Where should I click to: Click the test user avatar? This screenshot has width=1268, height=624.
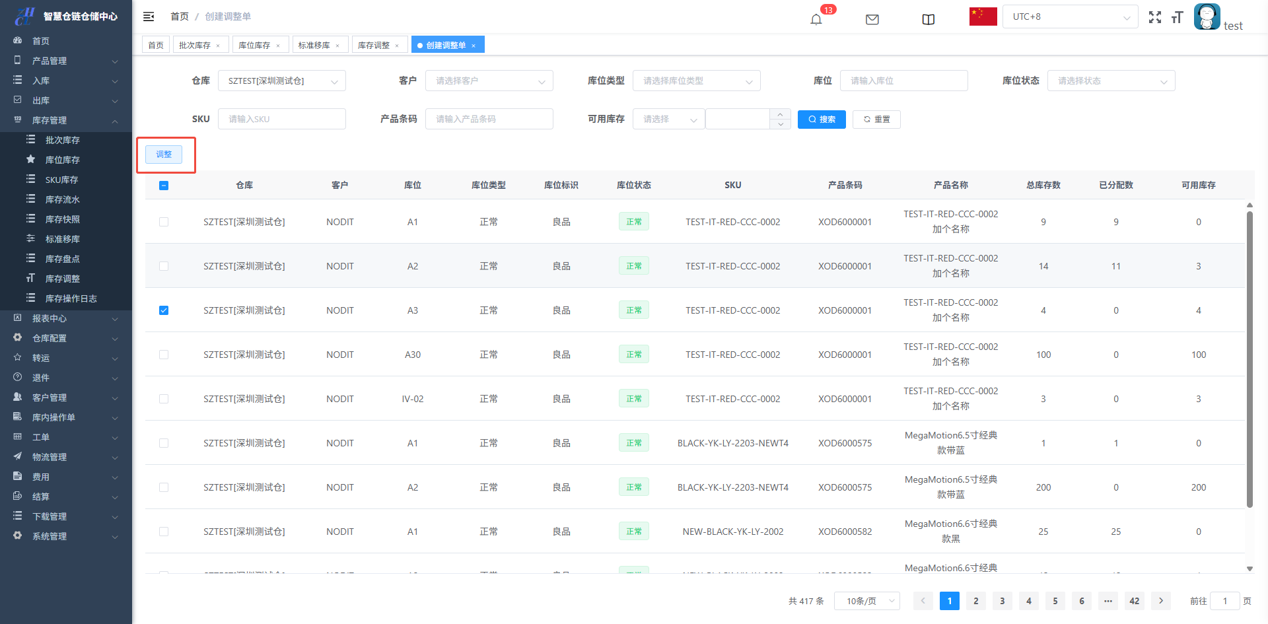pos(1207,17)
